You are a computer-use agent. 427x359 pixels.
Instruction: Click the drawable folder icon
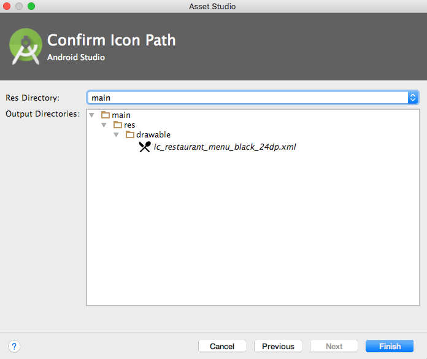(x=130, y=134)
